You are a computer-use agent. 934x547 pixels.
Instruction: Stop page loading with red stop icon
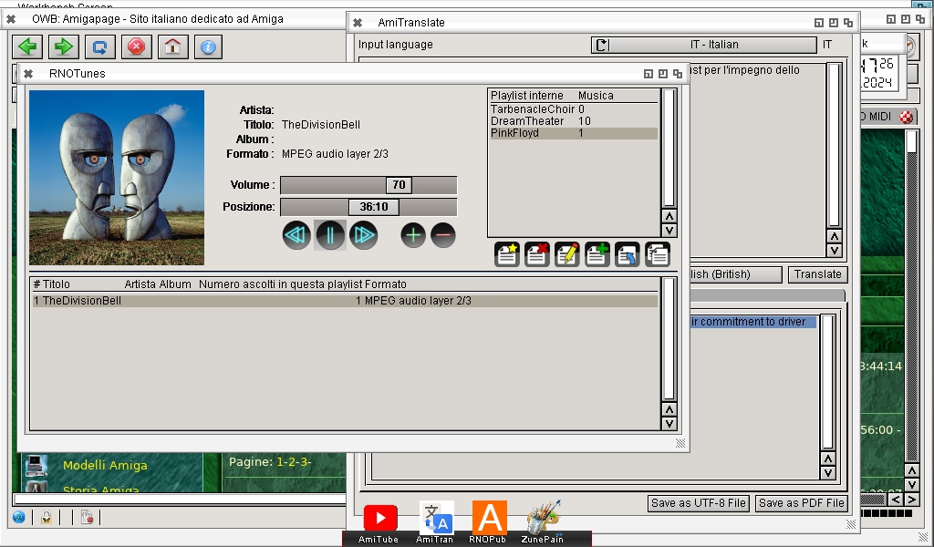(x=137, y=46)
